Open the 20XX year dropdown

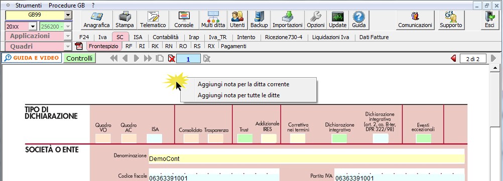(x=33, y=26)
